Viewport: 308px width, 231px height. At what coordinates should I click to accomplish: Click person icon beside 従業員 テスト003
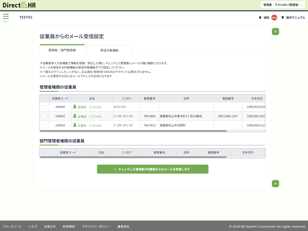point(75,125)
